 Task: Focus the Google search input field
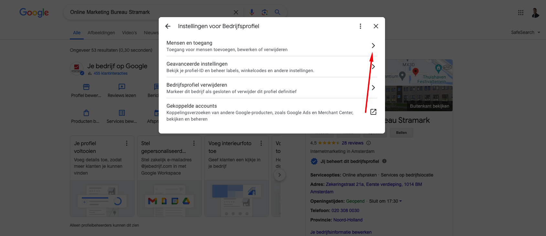149,12
